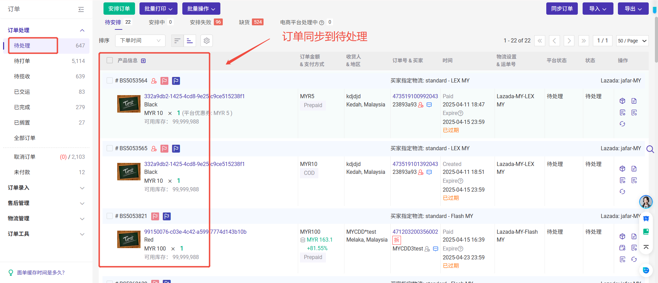Click the 同步订单 button

pos(562,9)
